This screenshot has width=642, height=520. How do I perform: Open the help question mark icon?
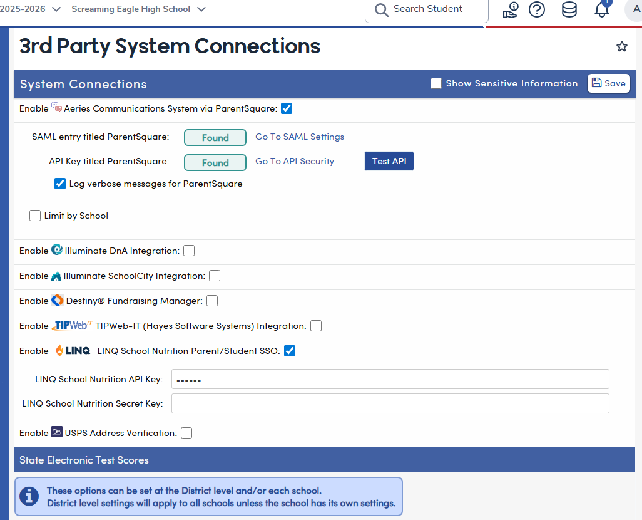(x=537, y=9)
